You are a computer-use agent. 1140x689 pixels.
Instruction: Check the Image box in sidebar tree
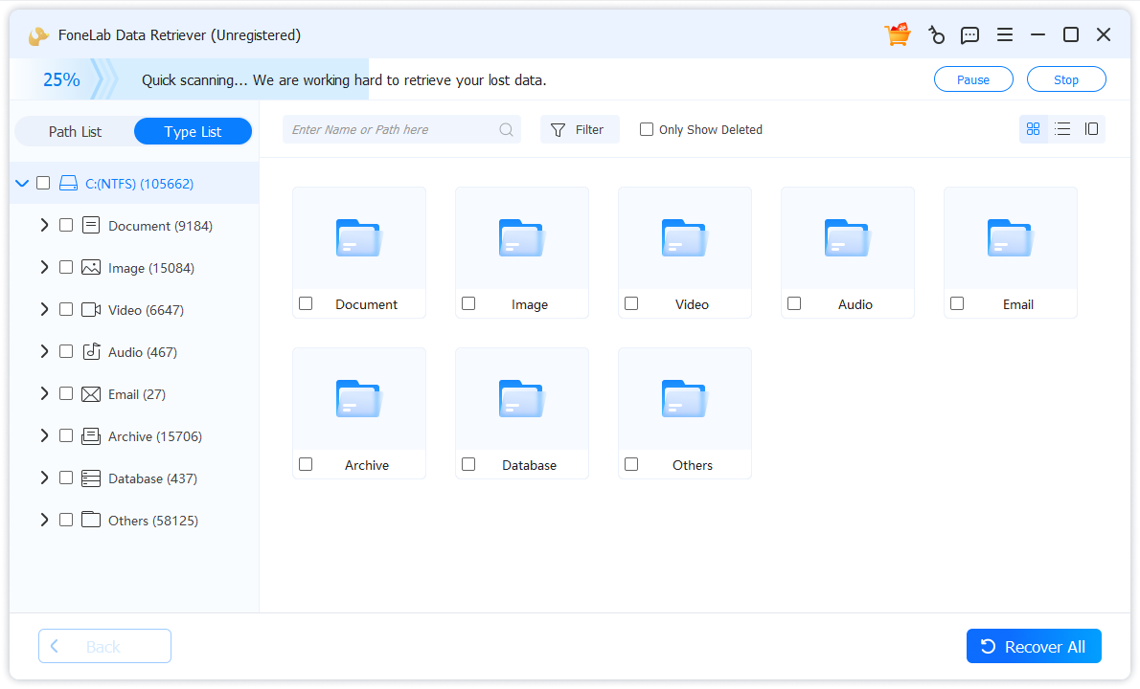(66, 268)
